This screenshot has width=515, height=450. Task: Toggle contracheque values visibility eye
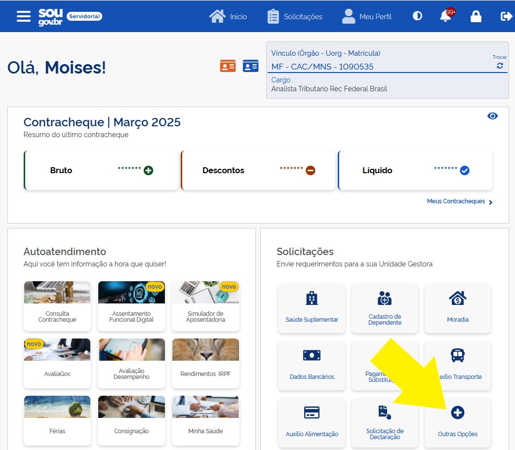tap(492, 116)
